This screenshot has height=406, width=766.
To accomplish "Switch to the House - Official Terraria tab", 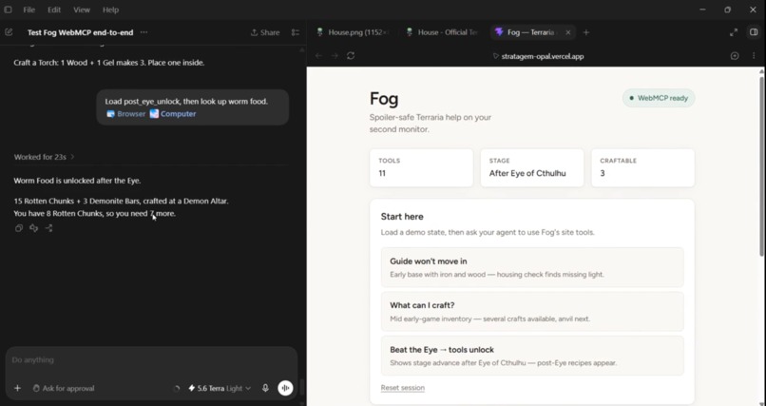I will 443,32.
